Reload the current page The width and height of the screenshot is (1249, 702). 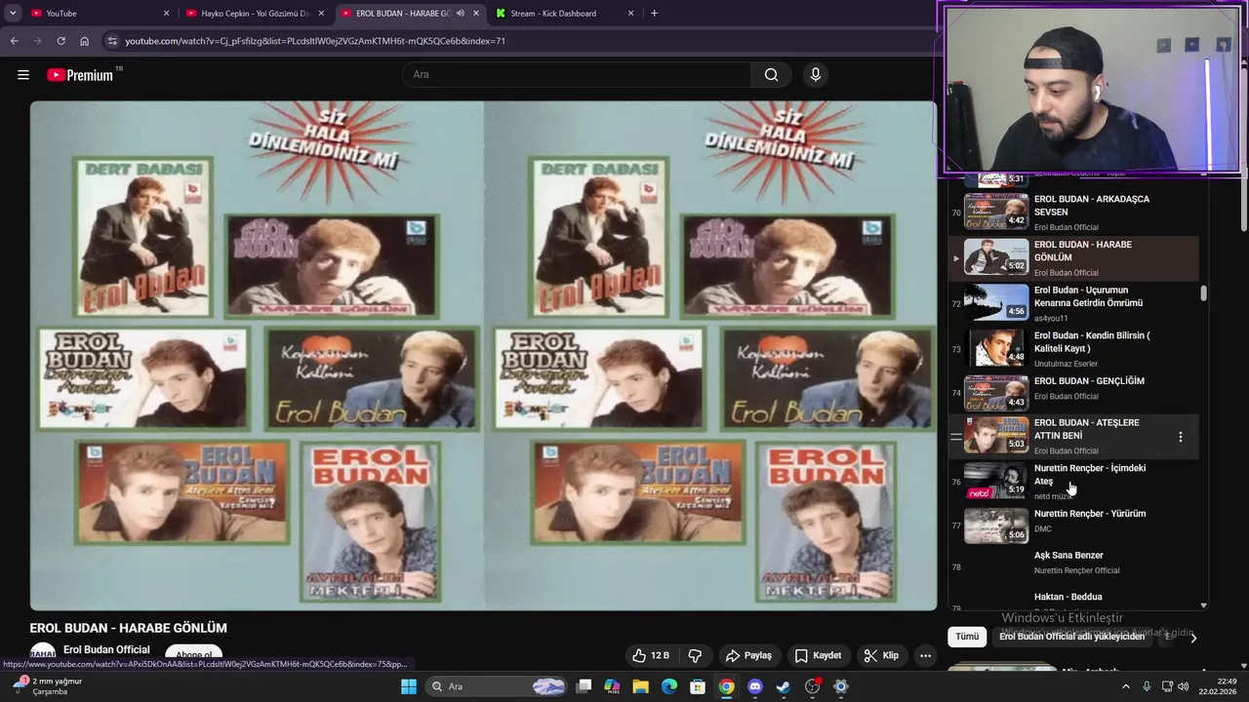coord(60,41)
